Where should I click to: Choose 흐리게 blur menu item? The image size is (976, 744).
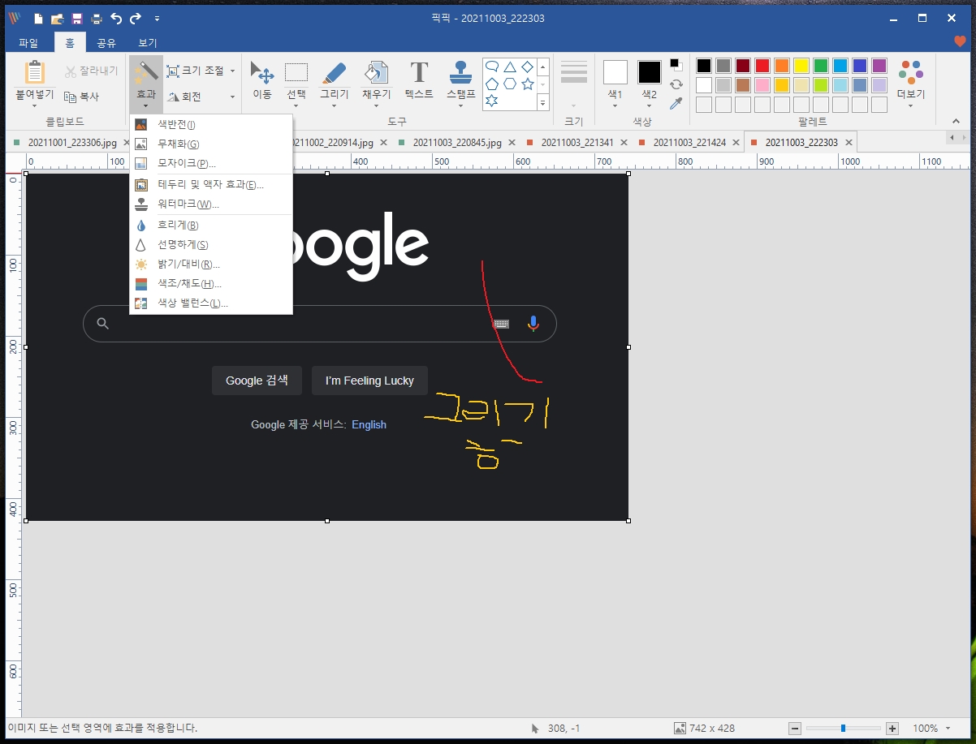(x=211, y=225)
